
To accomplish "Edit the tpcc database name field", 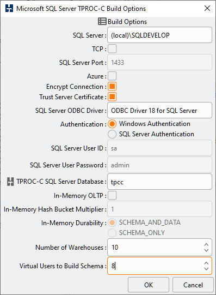I will point(159,182).
